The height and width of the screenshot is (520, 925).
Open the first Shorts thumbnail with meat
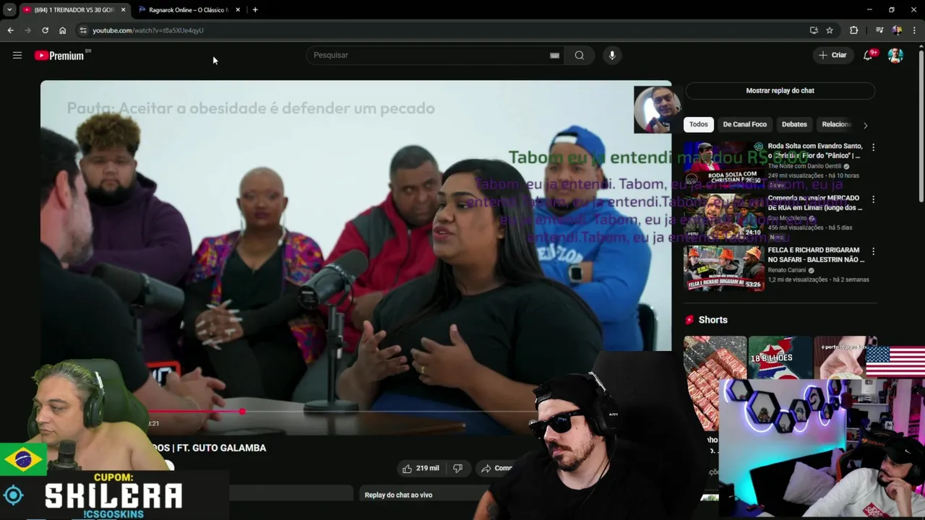715,383
